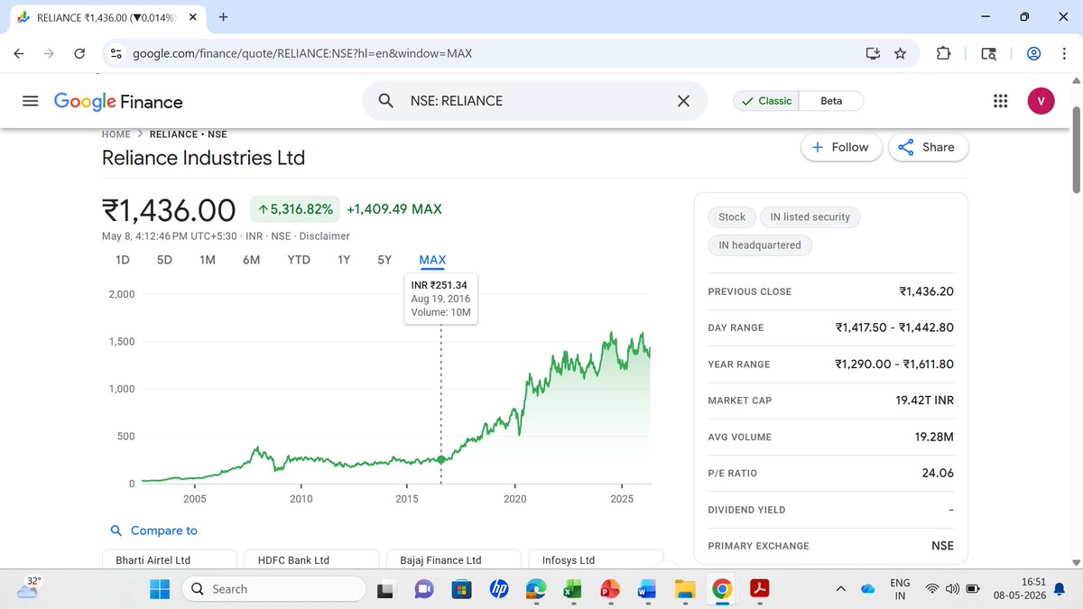
Task: Select the 1Y chart range
Action: [x=344, y=260]
